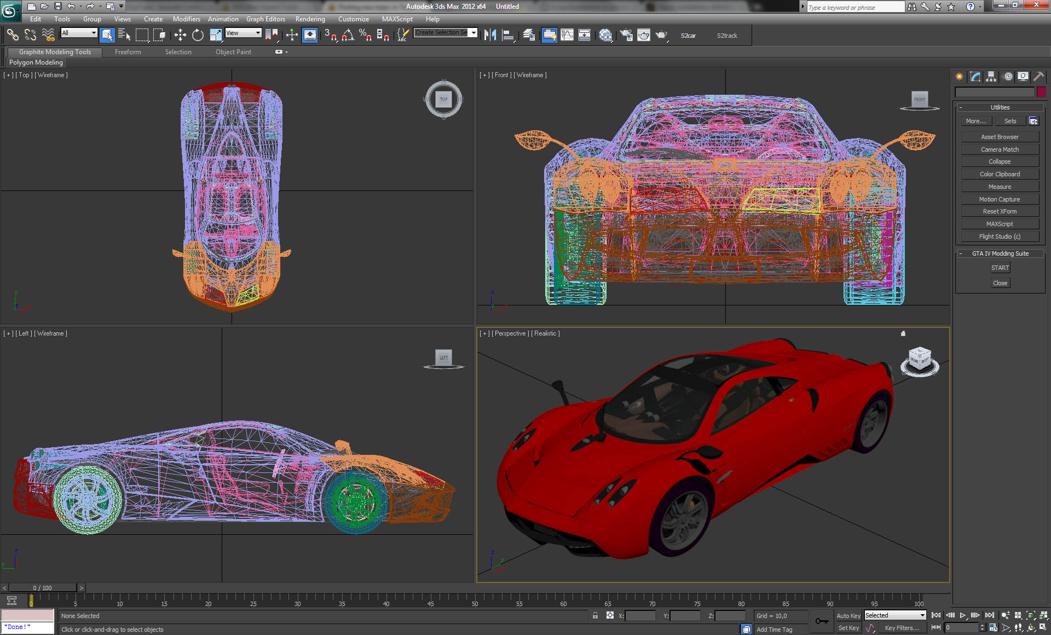Open the View reference coordinate dropdown

pyautogui.click(x=243, y=33)
